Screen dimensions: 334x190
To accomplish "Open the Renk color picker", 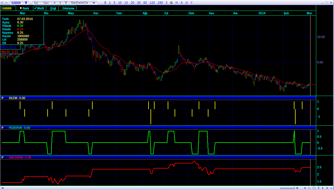I will click(x=24, y=8).
